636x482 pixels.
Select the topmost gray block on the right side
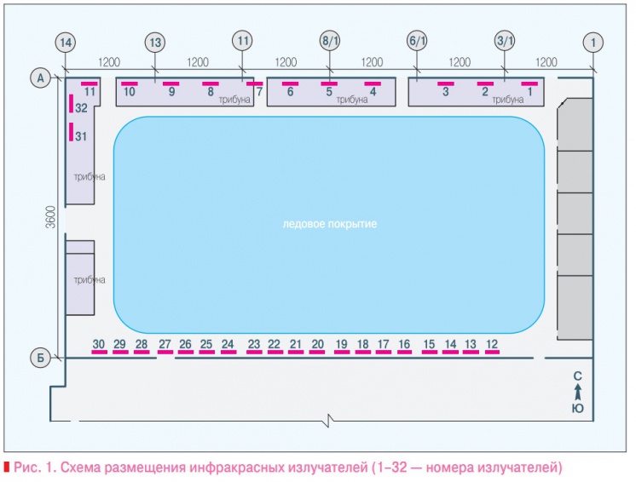575,124
